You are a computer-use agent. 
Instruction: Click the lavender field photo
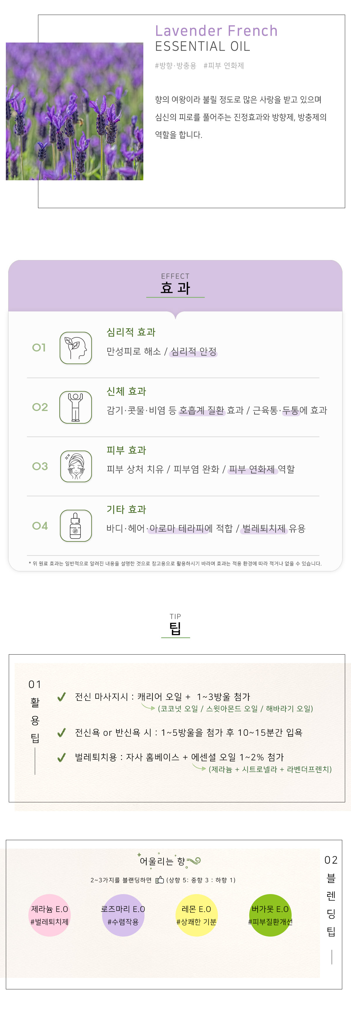[x=75, y=111]
